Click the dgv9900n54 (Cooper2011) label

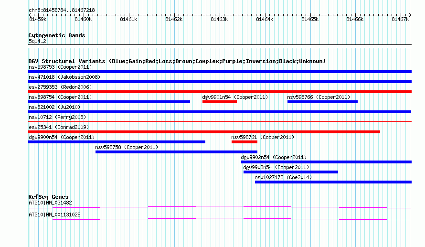[x=62, y=137]
